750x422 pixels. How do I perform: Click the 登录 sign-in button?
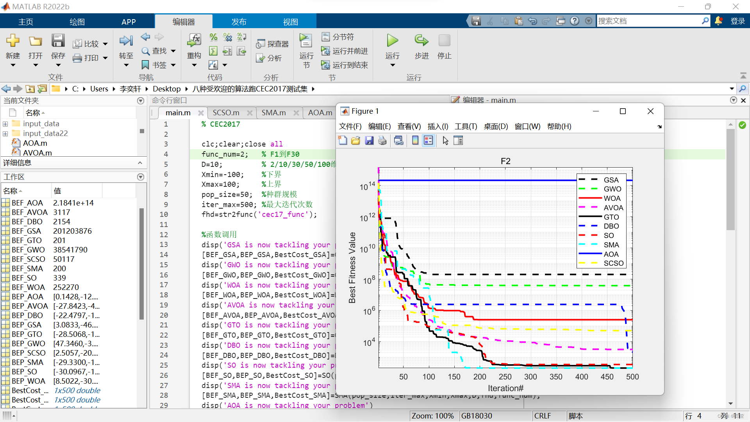click(x=737, y=21)
